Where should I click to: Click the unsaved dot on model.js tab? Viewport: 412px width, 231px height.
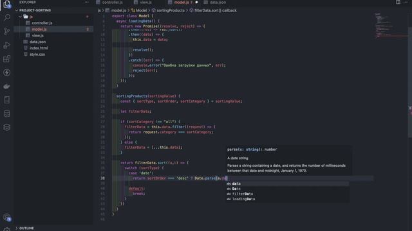[196, 3]
